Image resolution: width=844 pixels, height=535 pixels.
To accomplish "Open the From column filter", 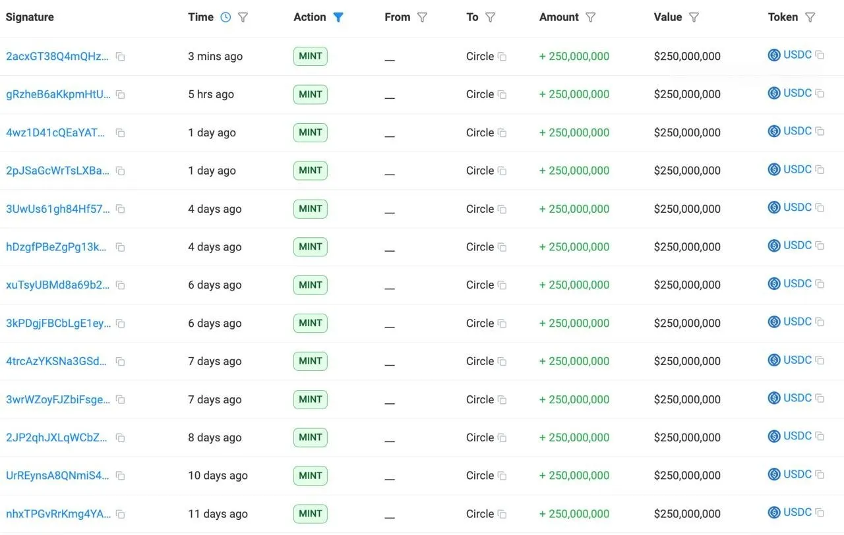I will (423, 18).
